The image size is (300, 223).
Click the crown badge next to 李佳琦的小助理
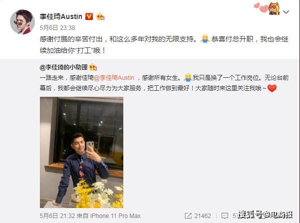93,67
